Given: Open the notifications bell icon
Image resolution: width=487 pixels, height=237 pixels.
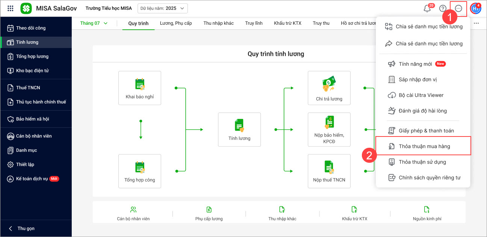Looking at the screenshot, I should coord(427,9).
